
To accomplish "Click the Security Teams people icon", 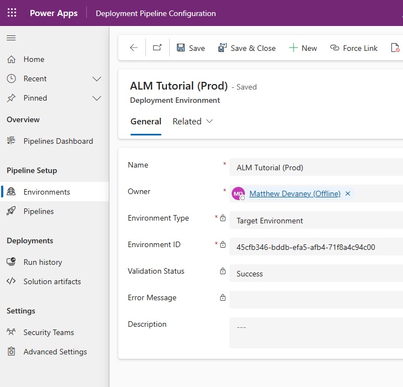I will coord(11,332).
